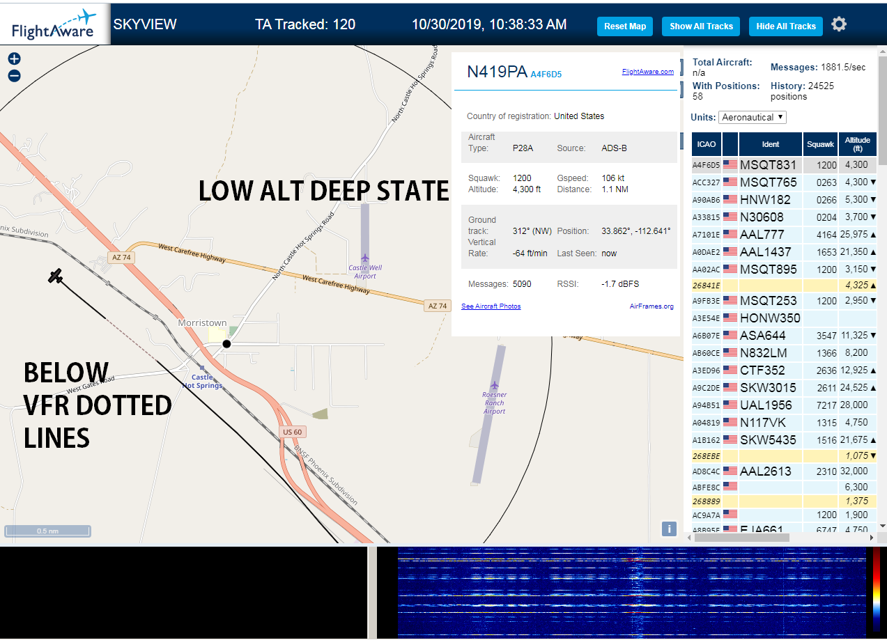The height and width of the screenshot is (640, 887).
Task: Select the MSQT253 aircraft row
Action: pos(785,301)
